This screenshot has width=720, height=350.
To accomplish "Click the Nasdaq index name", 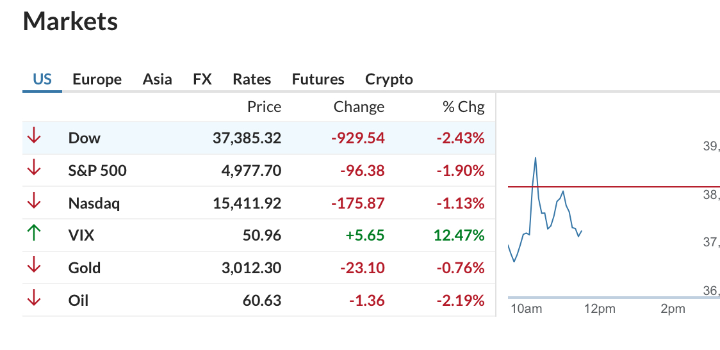I will [x=94, y=203].
